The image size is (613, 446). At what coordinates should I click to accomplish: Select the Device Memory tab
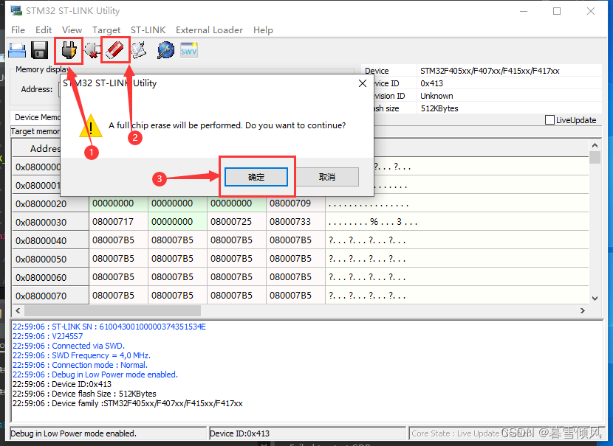point(36,117)
